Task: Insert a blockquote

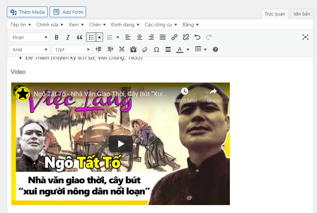Action: tap(80, 37)
